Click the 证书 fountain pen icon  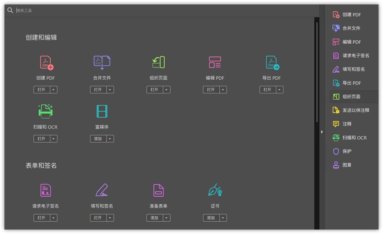coord(215,190)
